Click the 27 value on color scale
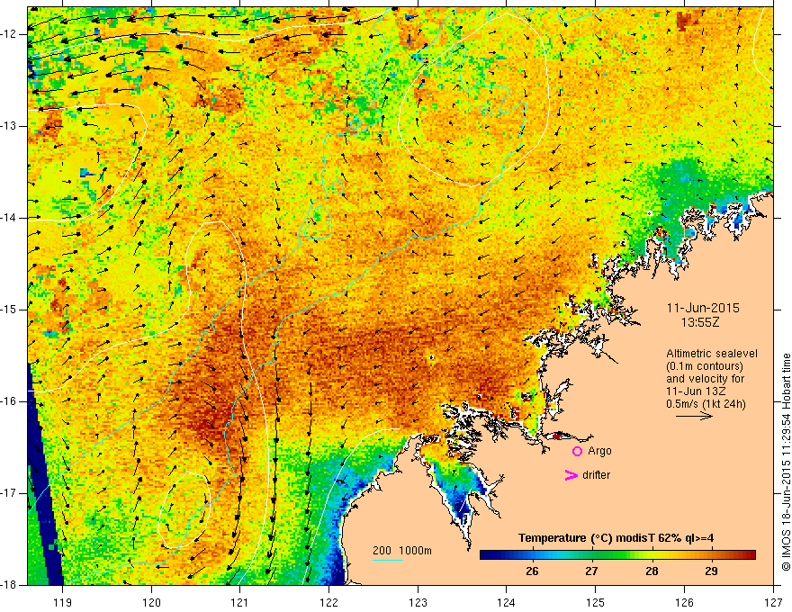Image resolution: width=792 pixels, height=612 pixels. click(x=591, y=571)
